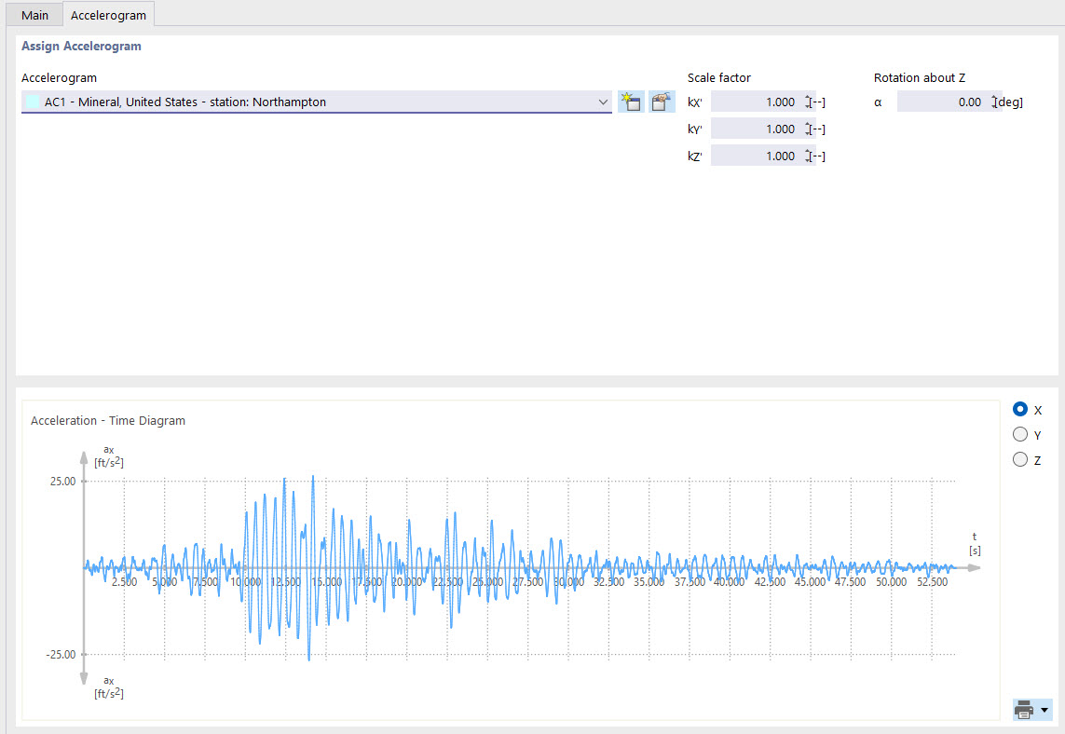Click the printer icon below the diagram
The image size is (1065, 734).
tap(1024, 711)
